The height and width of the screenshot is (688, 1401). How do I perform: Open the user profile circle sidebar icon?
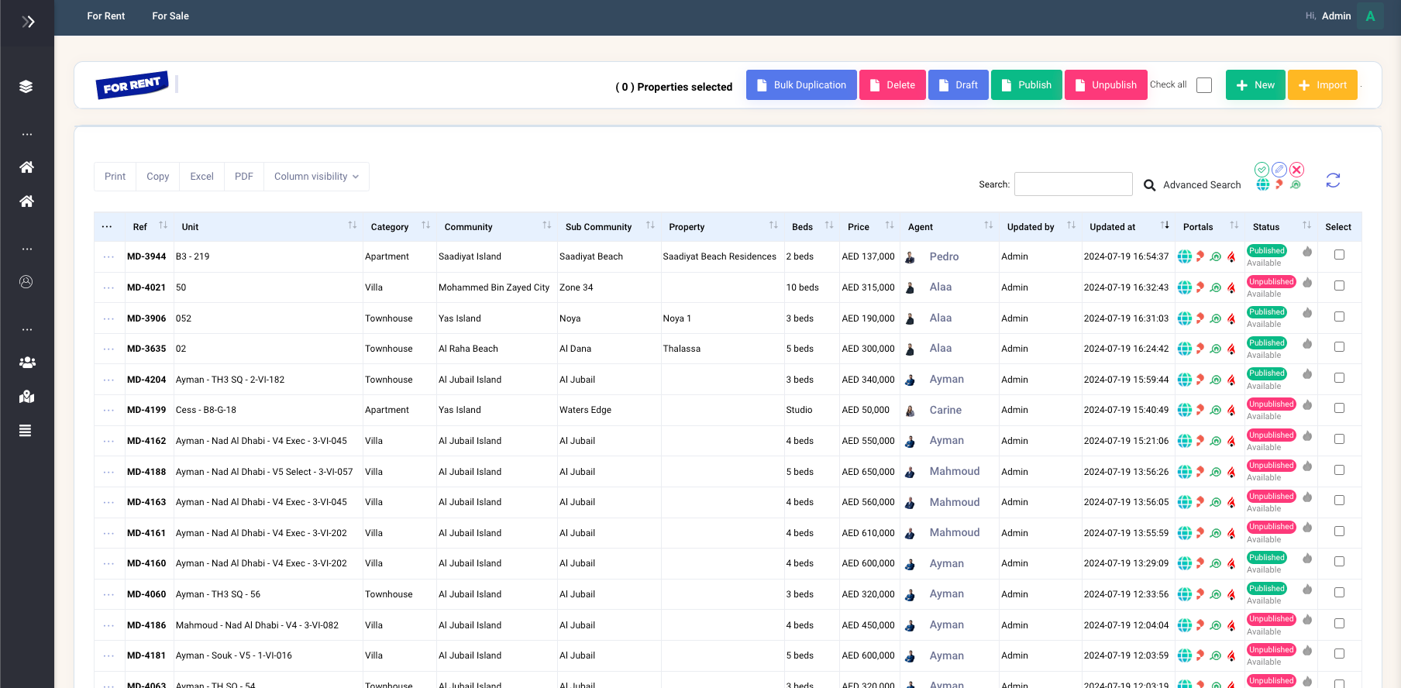(x=26, y=282)
